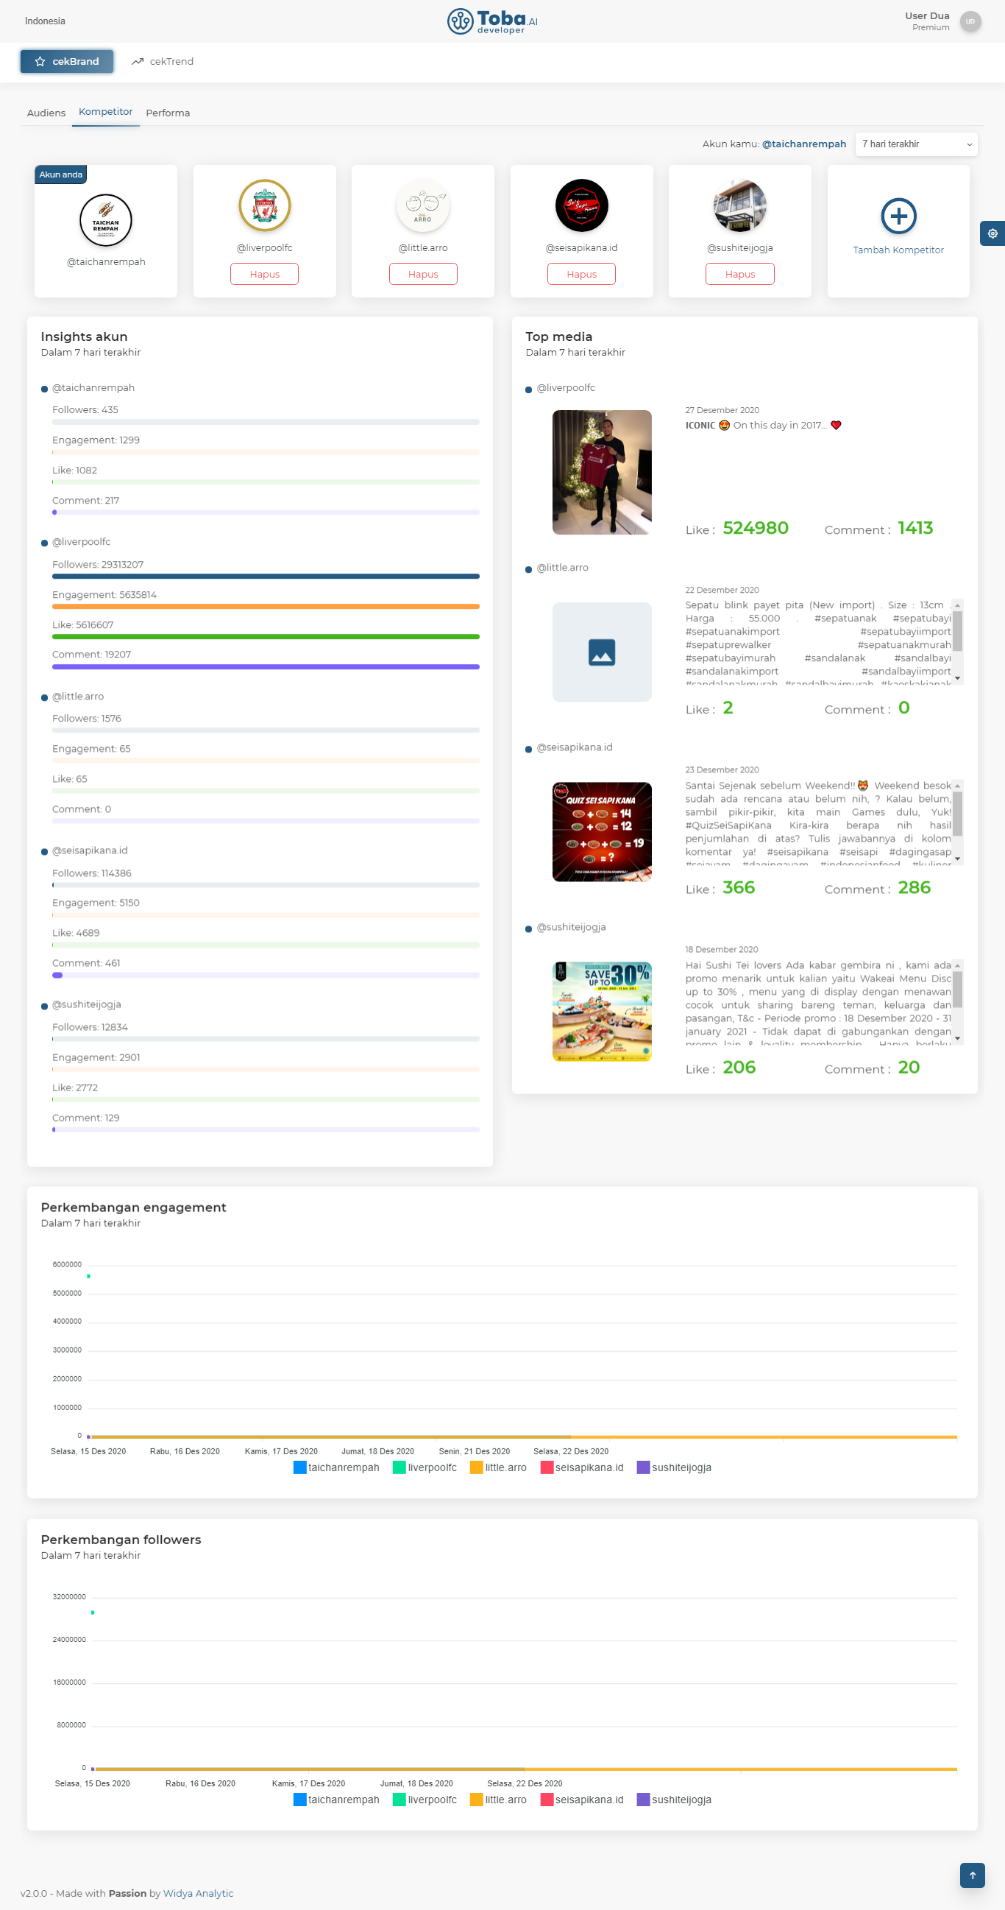This screenshot has height=1910, width=1005.
Task: Open the Widya Analytic footer link
Action: coord(199,1893)
